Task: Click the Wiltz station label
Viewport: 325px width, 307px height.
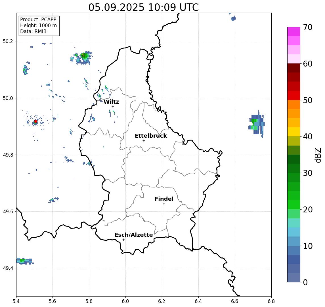Action: point(111,102)
